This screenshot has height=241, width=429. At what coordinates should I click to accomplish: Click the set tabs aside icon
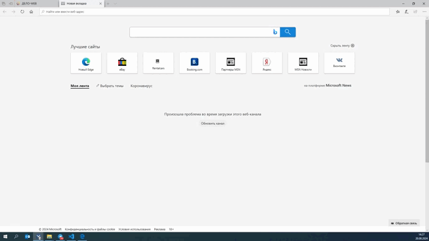(x=11, y=4)
